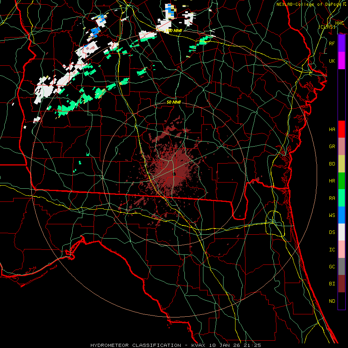Click the '100 NMI' range ring label
The height and width of the screenshot is (348, 348).
tap(174, 31)
